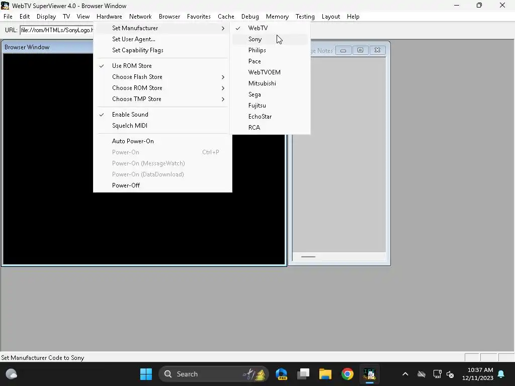This screenshot has width=515, height=386.
Task: Open the Network menu
Action: click(140, 17)
